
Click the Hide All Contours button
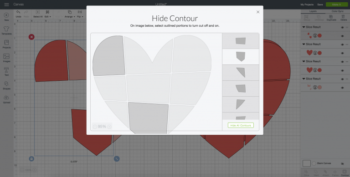241,125
